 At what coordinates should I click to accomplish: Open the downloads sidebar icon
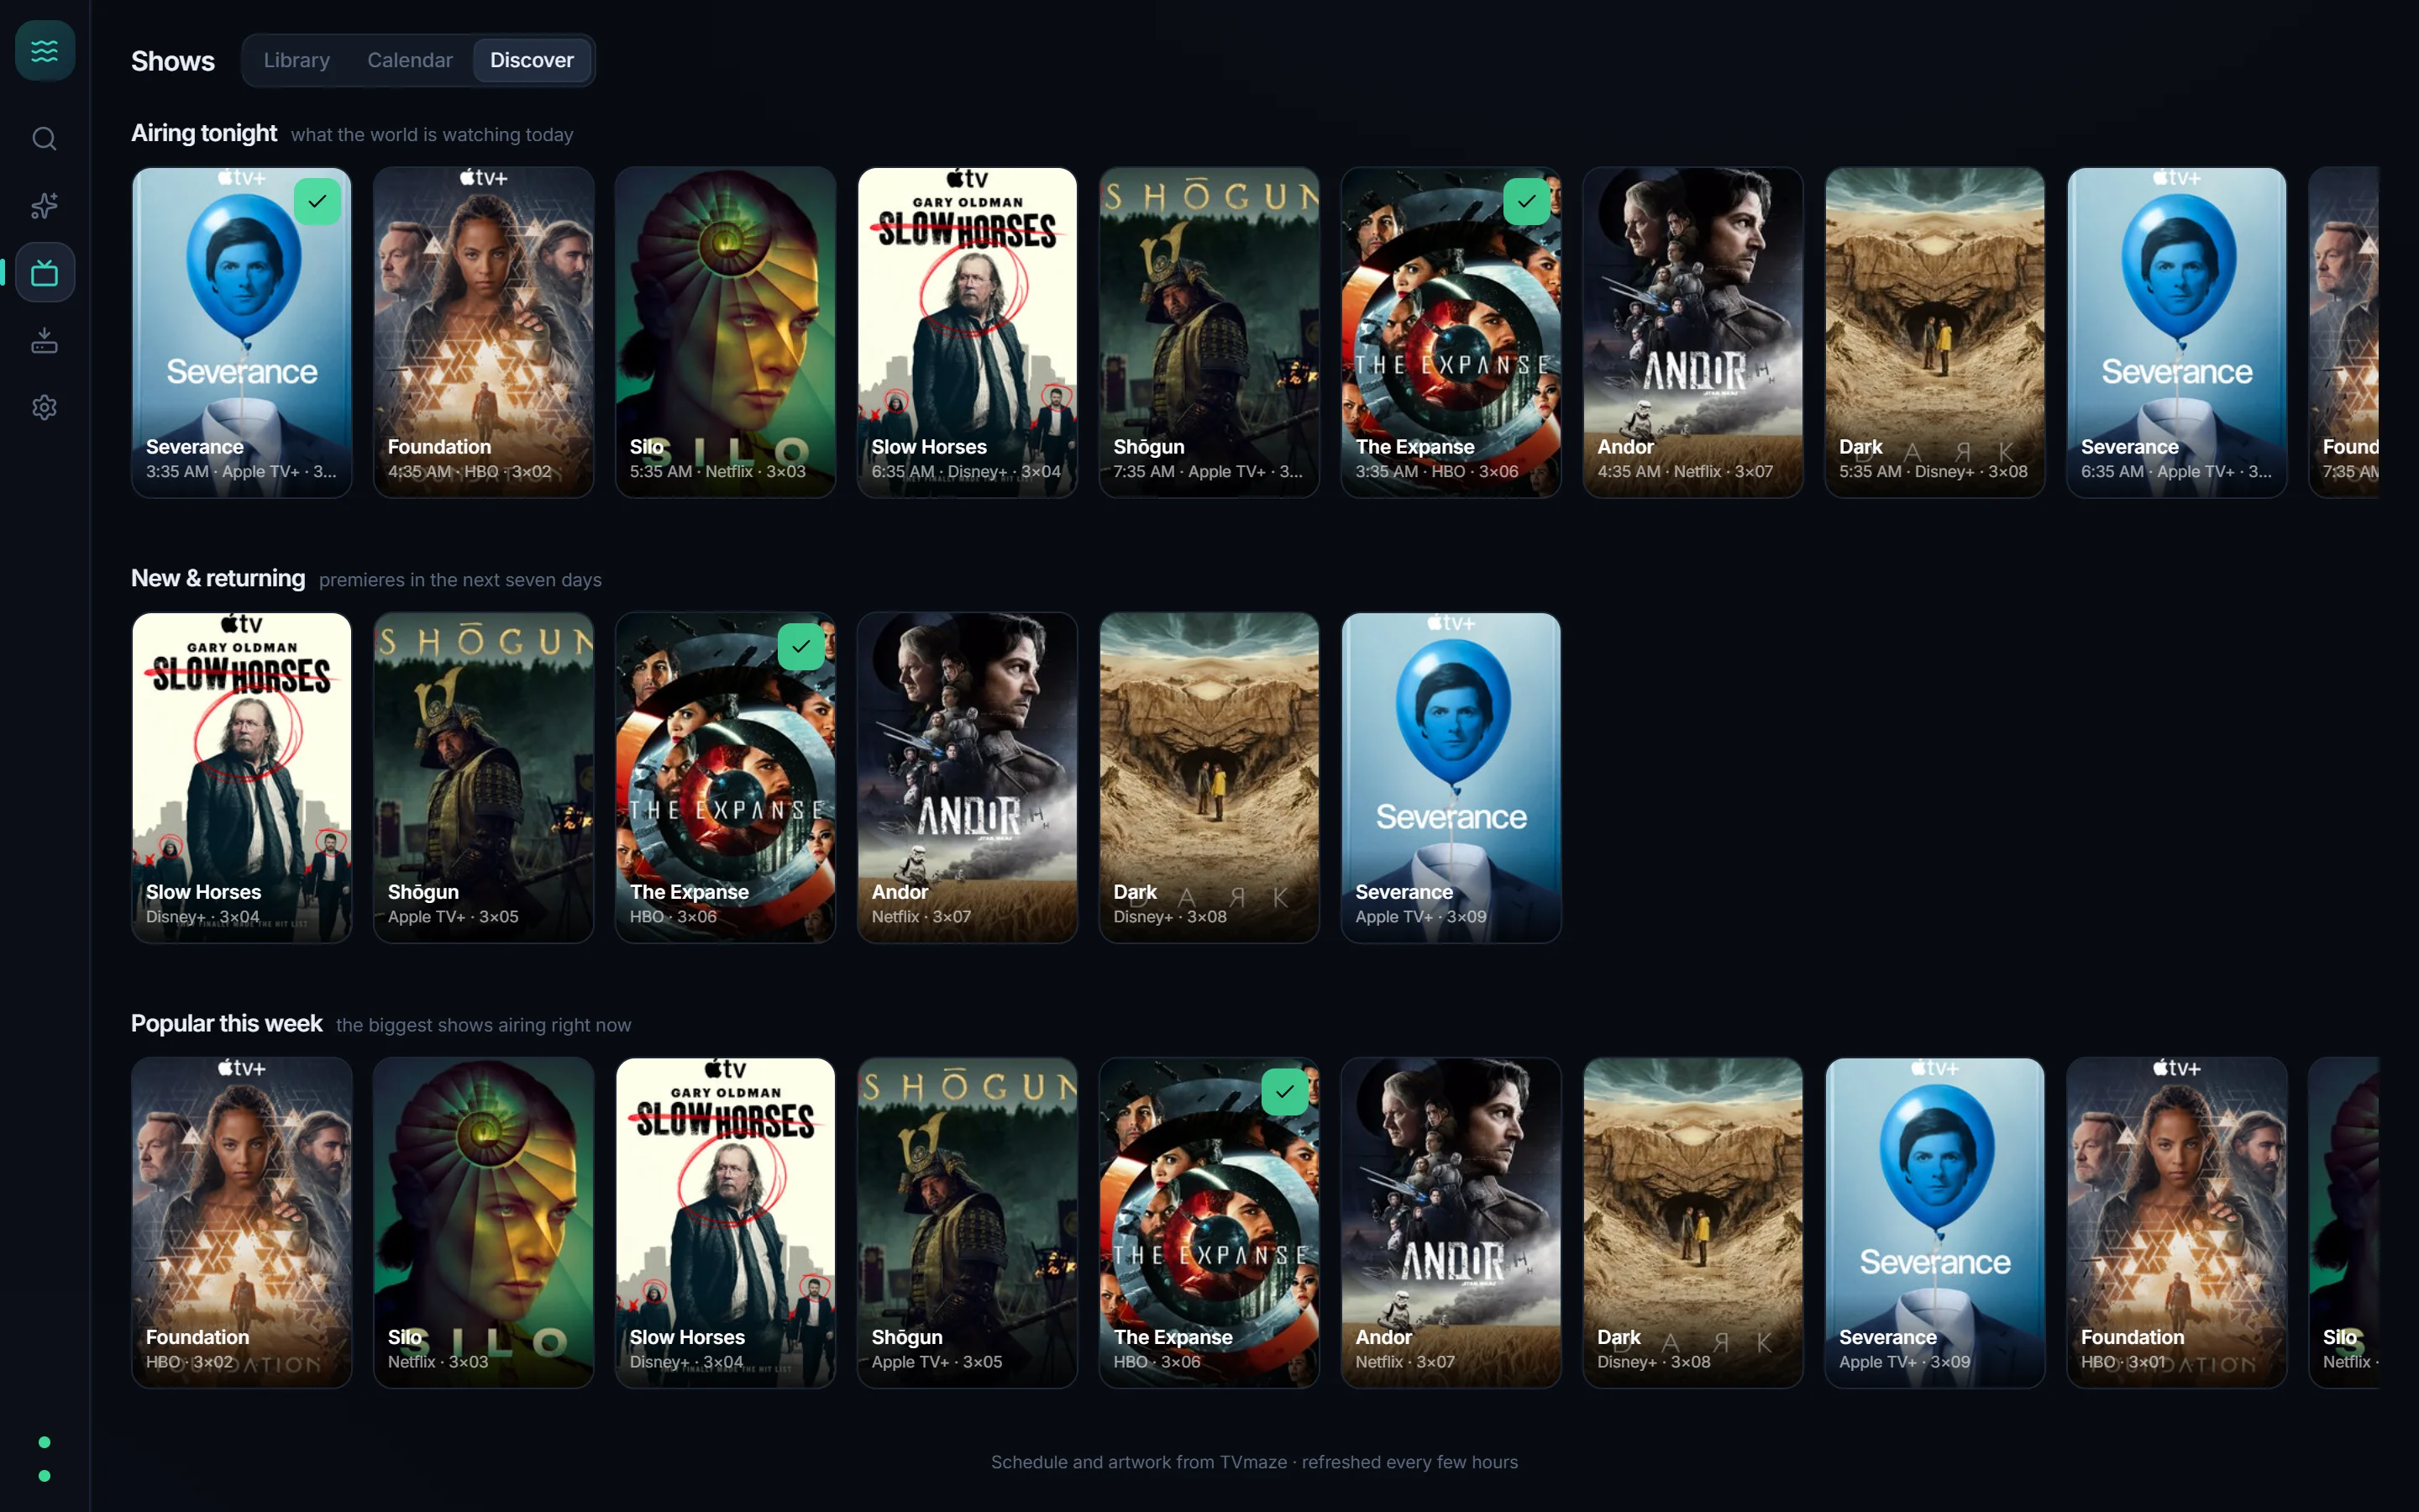[45, 340]
